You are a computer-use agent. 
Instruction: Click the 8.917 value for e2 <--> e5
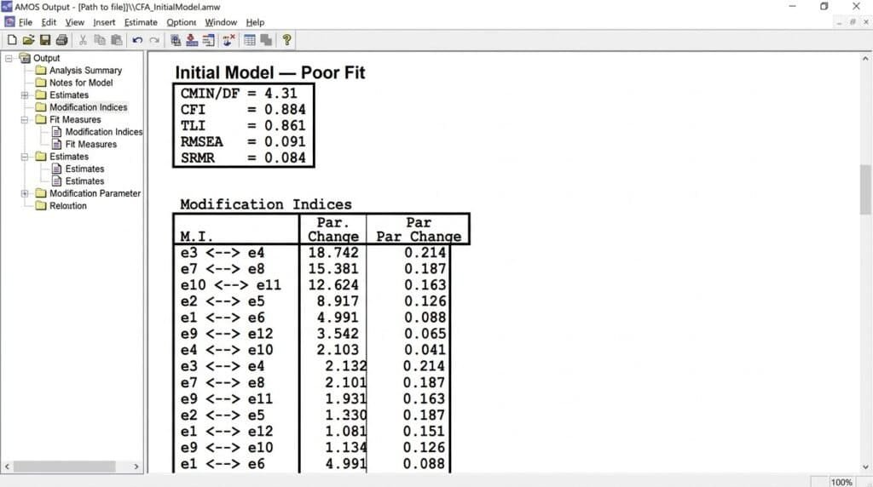338,301
